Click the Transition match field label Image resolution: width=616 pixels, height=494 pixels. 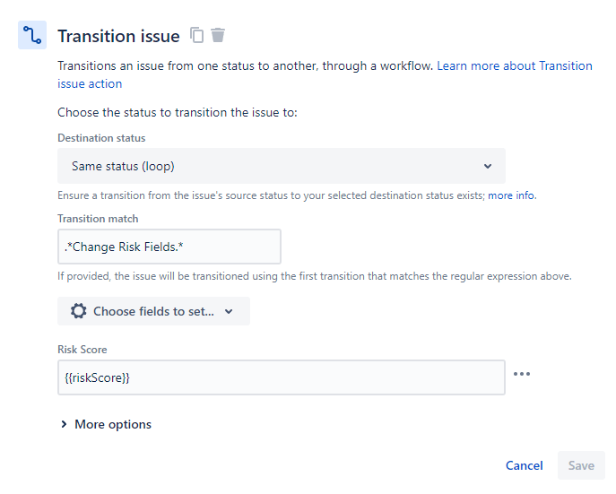click(x=98, y=218)
